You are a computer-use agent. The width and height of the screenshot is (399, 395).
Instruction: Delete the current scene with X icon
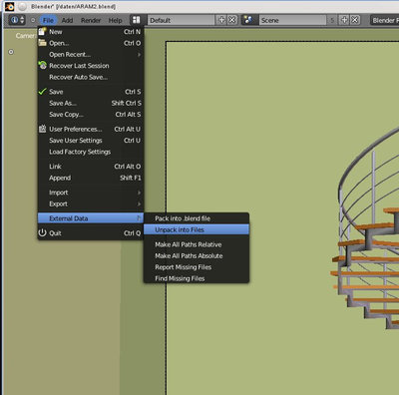point(355,20)
